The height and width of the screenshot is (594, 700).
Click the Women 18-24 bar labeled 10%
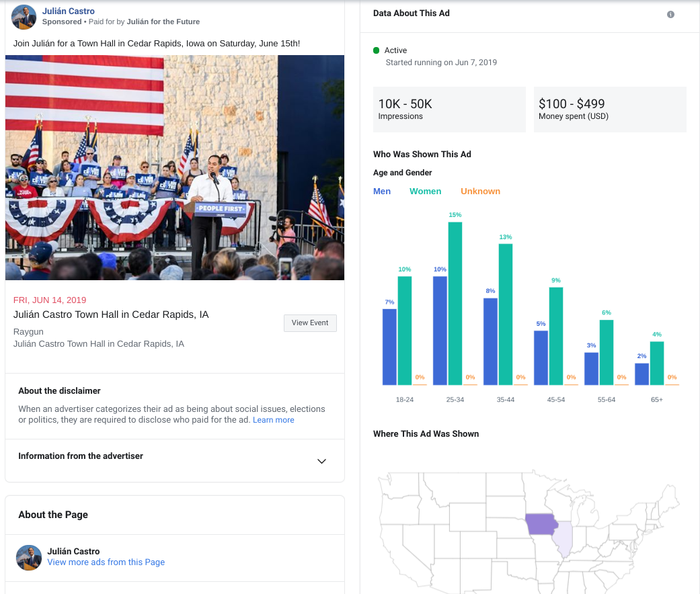(404, 331)
